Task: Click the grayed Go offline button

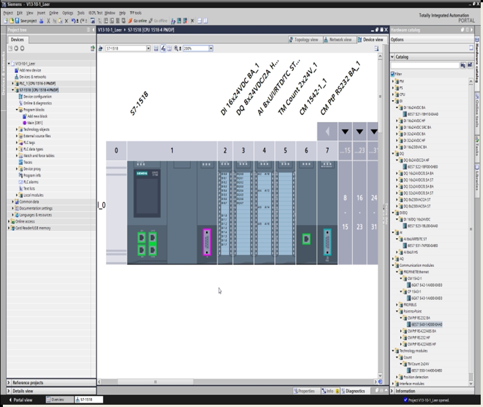Action: click(158, 21)
